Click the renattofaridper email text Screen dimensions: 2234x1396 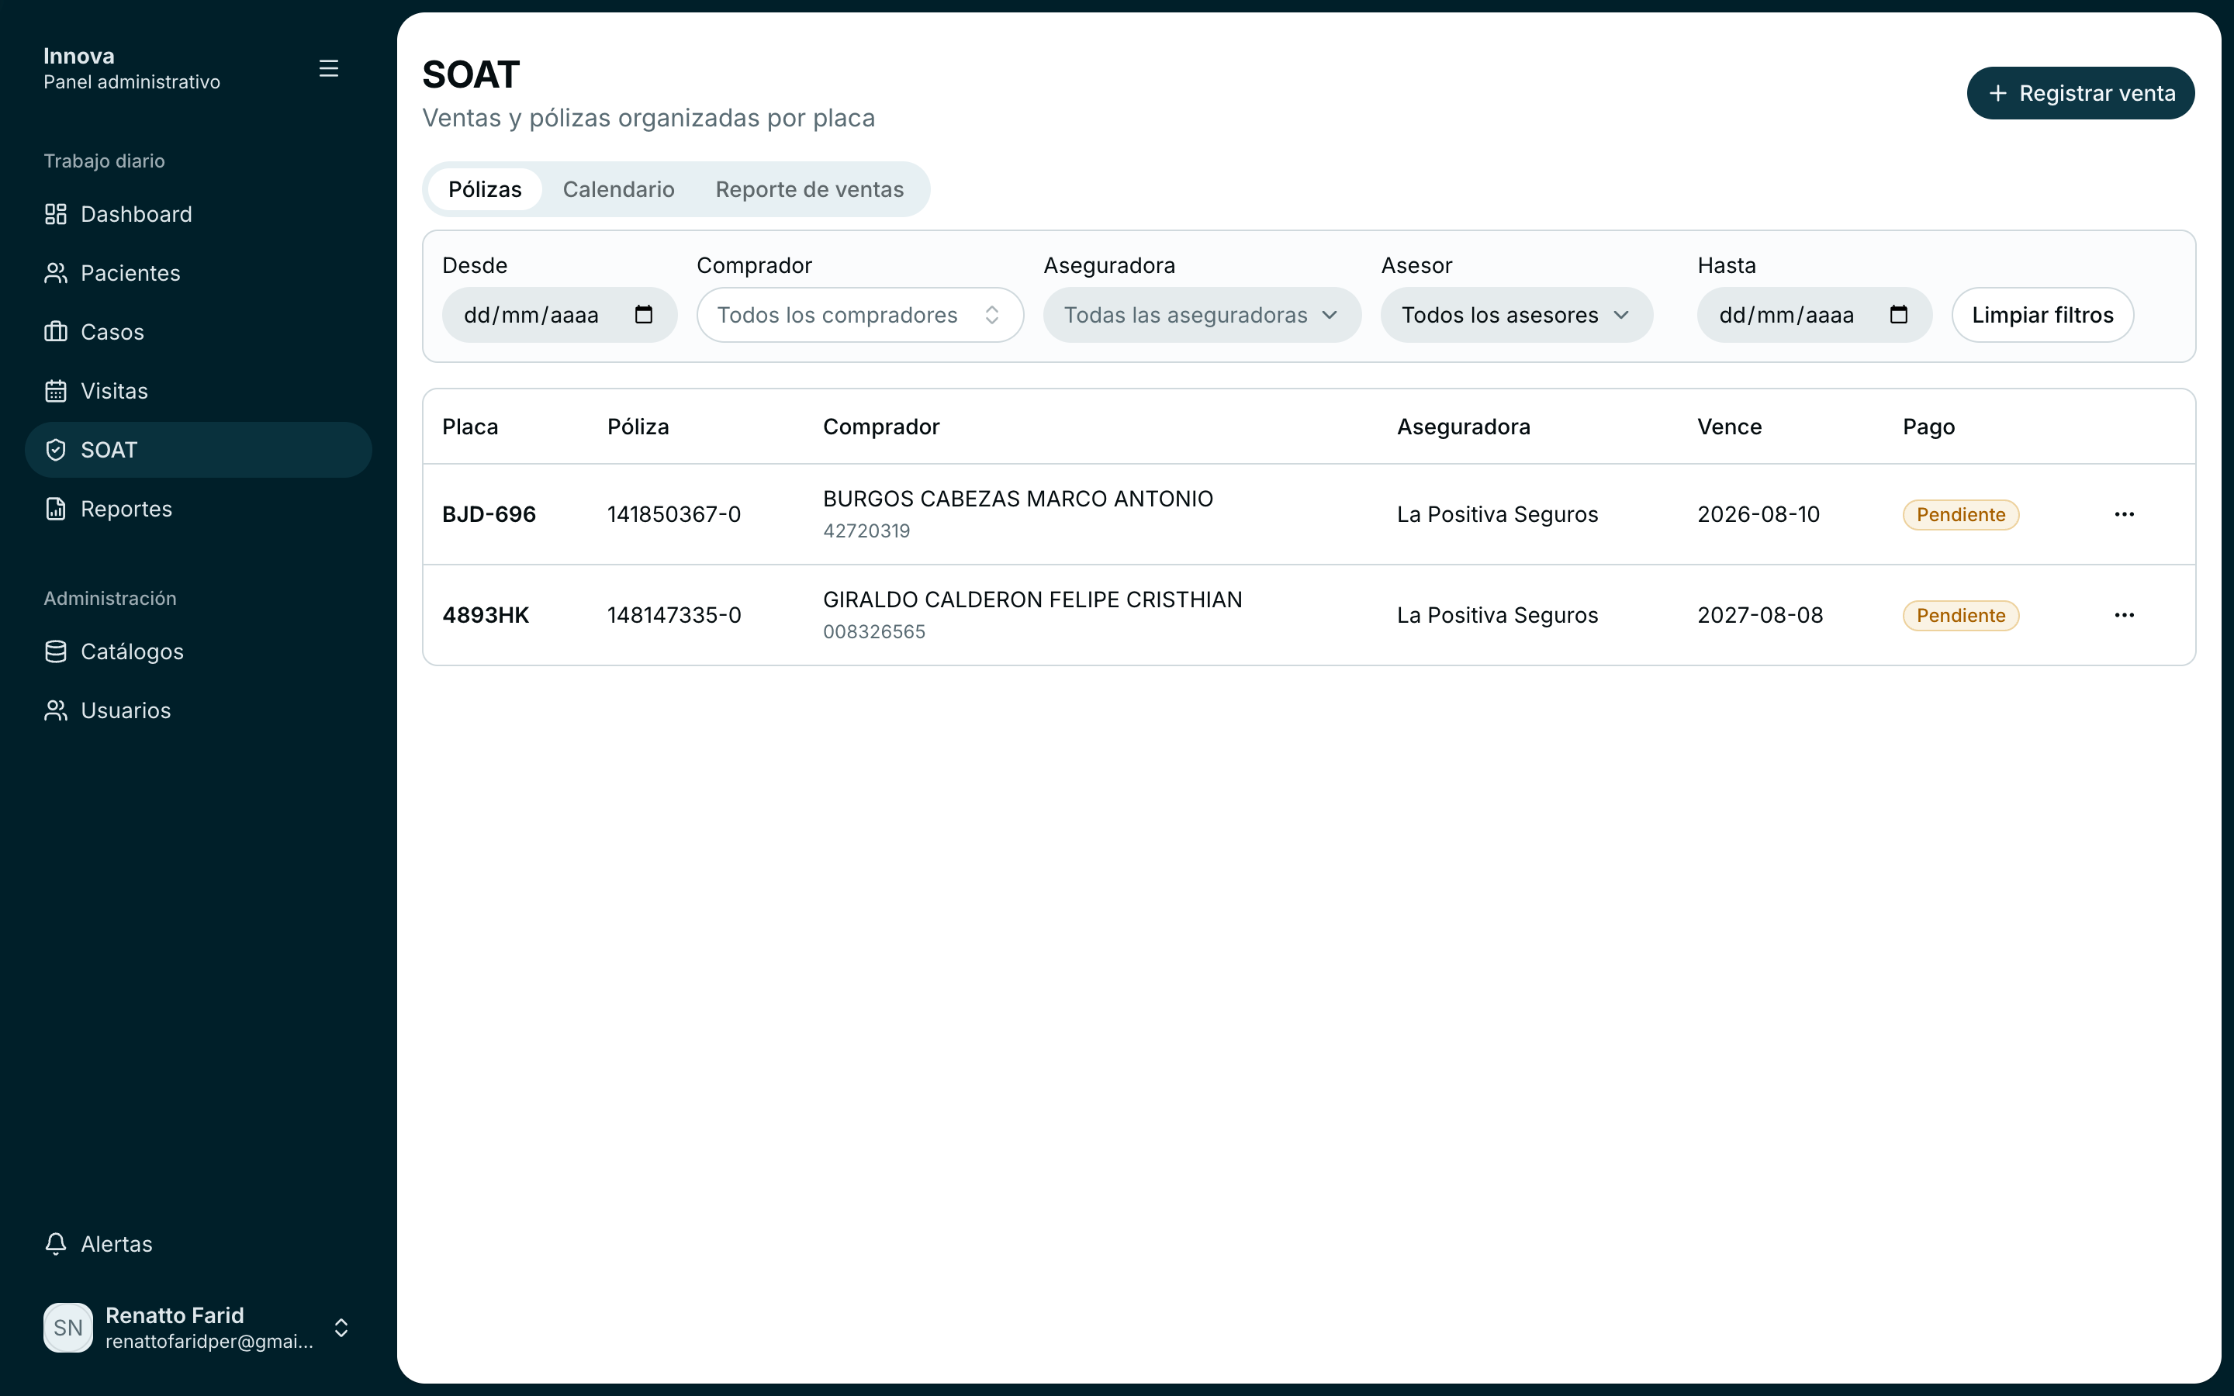(209, 1342)
